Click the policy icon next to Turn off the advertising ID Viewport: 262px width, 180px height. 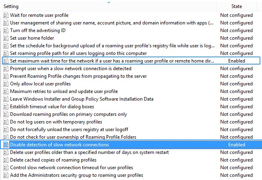click(x=6, y=30)
